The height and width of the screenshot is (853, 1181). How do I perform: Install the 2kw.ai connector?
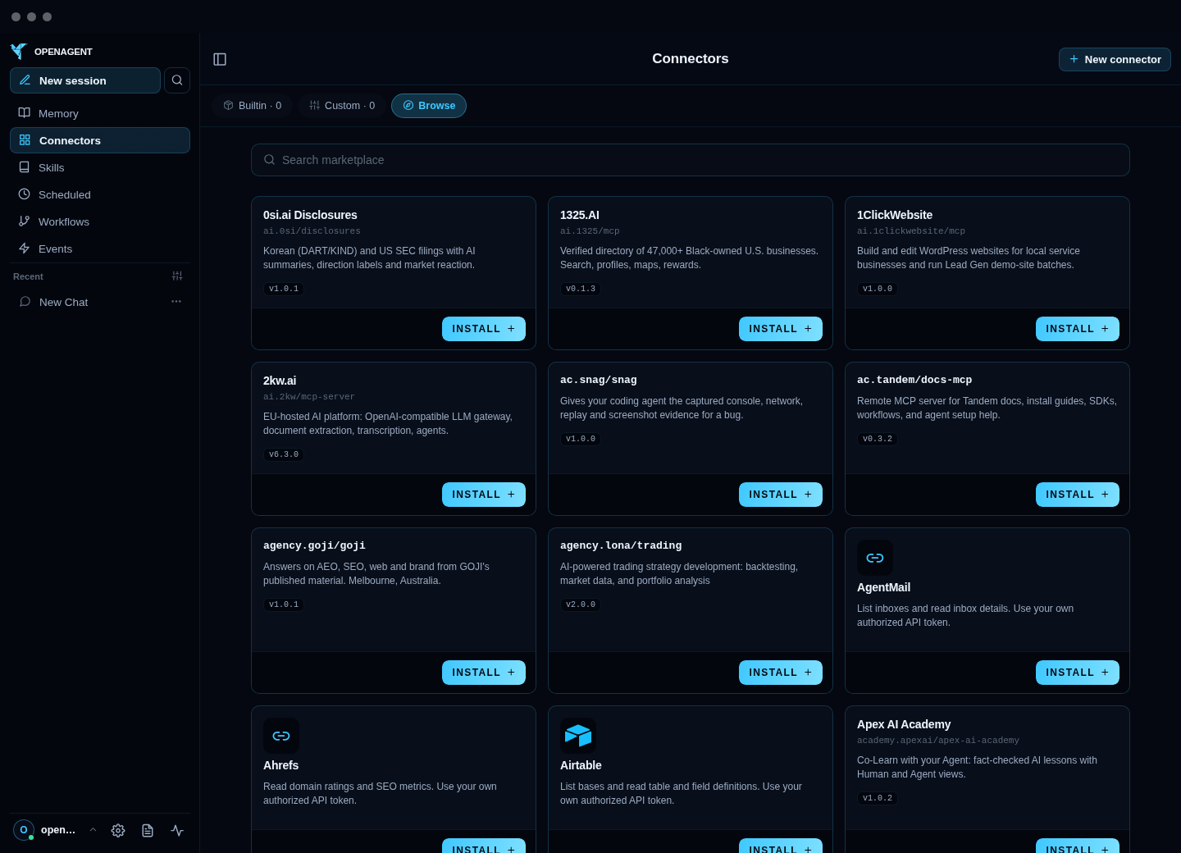(x=484, y=495)
